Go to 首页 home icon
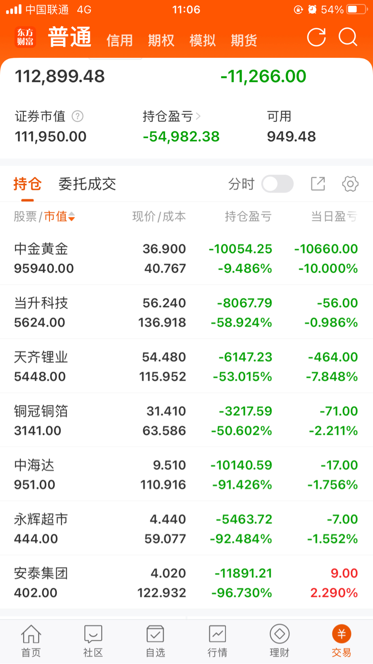Screen dimensions: 373x664 coord(31,634)
